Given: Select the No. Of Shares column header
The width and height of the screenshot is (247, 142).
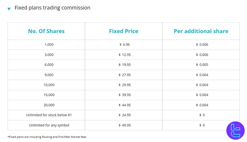Looking at the screenshot, I should point(46,31).
